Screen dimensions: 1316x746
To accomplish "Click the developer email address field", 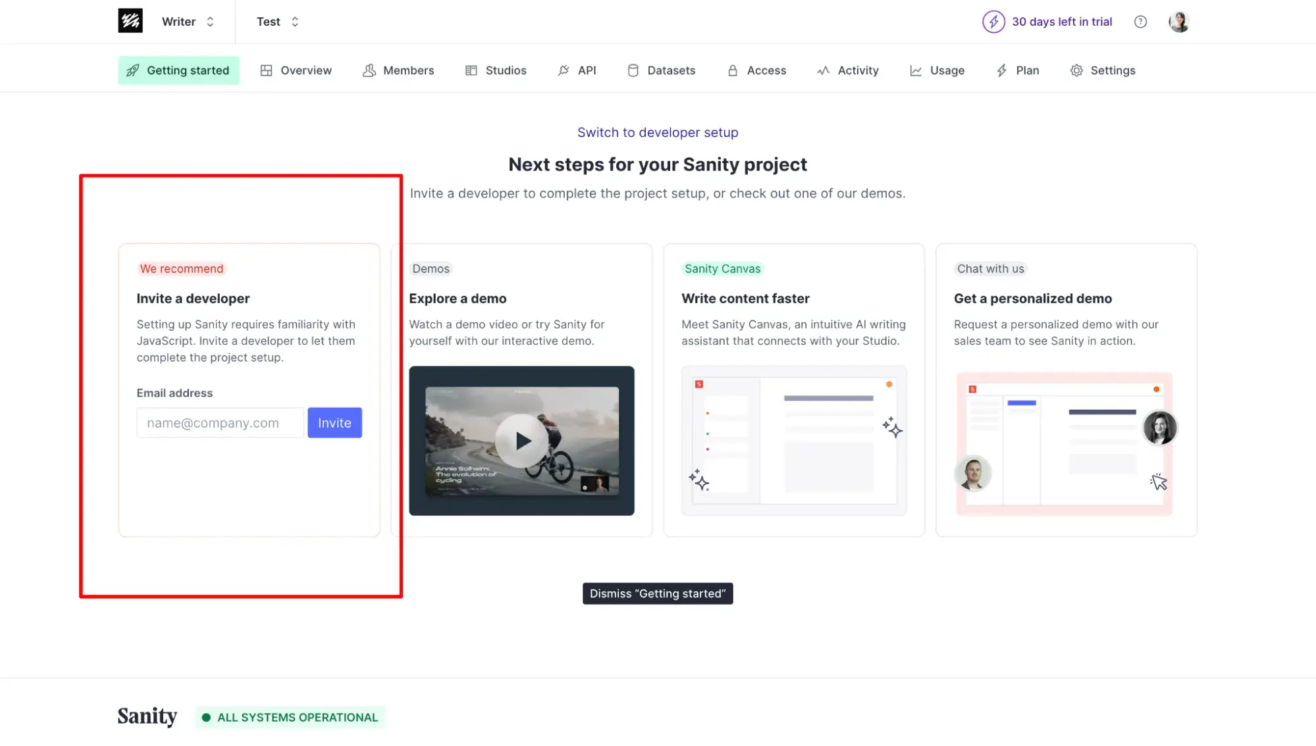I will [220, 422].
